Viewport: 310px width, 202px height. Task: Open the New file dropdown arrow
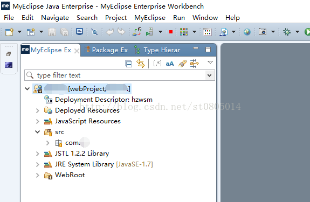coord(19,32)
